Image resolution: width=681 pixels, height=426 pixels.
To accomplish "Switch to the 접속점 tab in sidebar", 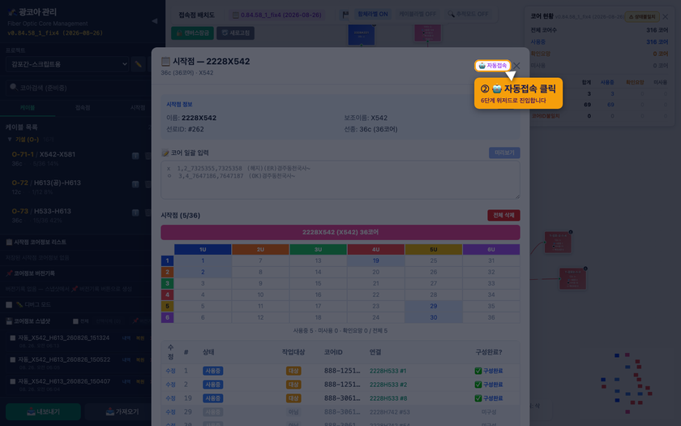I will [83, 107].
